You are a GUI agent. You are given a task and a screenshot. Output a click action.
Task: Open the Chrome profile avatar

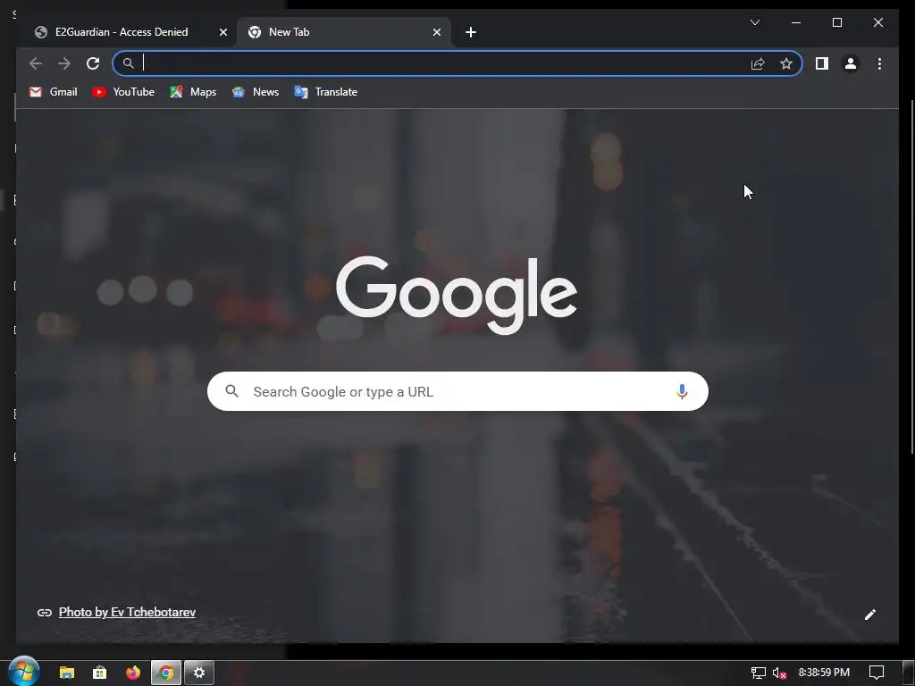[x=851, y=63]
